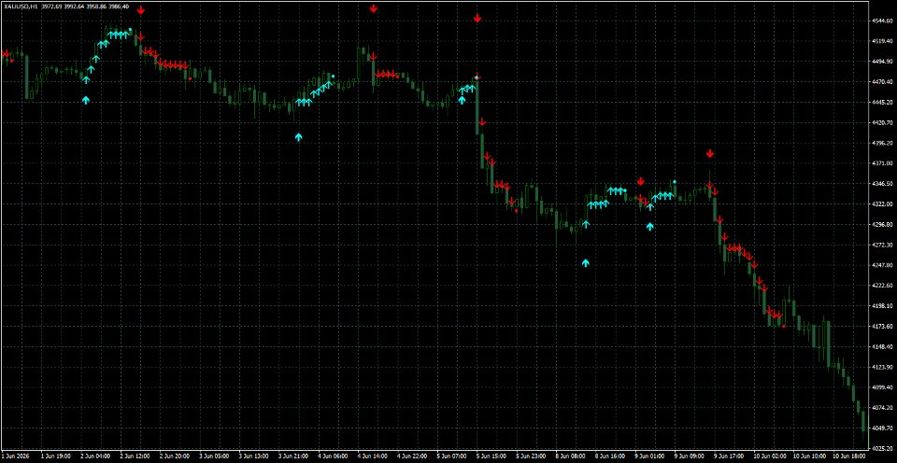Select the 9 Jun 17:00 time label
This screenshot has width=897, height=463.
click(x=730, y=456)
